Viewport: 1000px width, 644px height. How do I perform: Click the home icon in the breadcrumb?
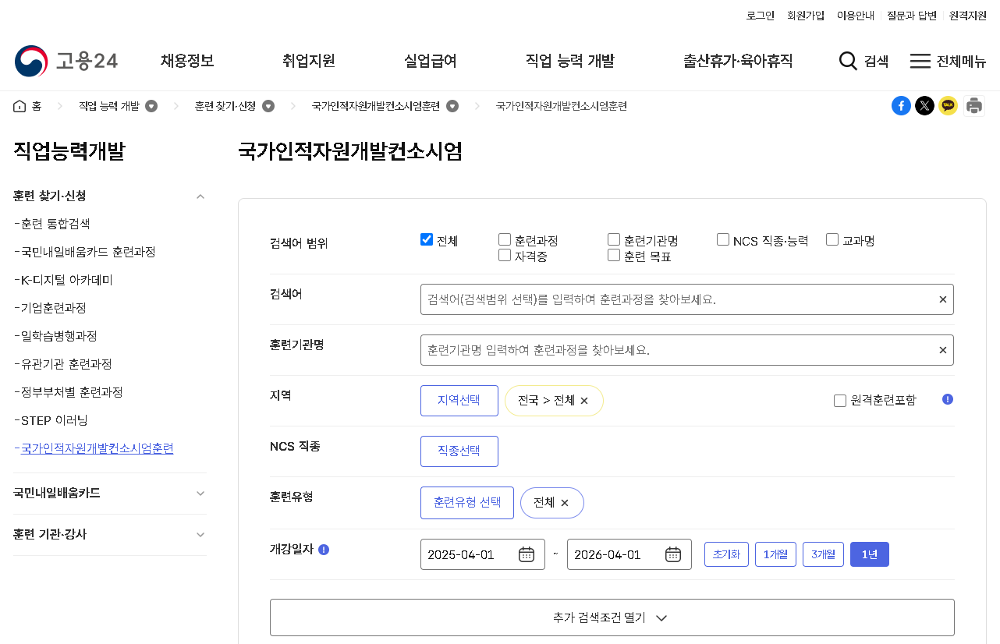(20, 105)
